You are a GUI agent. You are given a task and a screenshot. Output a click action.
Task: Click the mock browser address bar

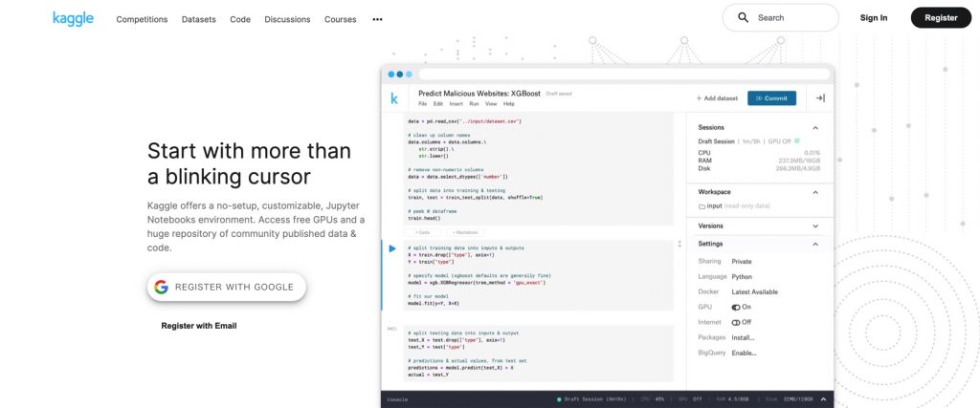[x=624, y=74]
